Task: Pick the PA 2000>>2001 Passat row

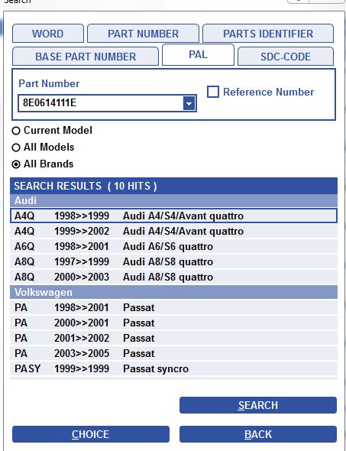Action: coord(173,323)
